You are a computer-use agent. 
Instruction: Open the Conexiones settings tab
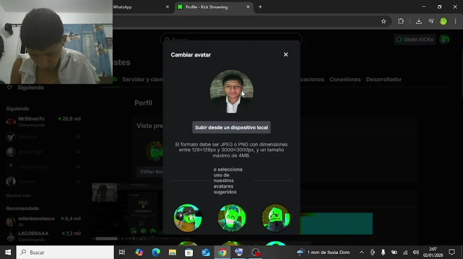pyautogui.click(x=345, y=79)
